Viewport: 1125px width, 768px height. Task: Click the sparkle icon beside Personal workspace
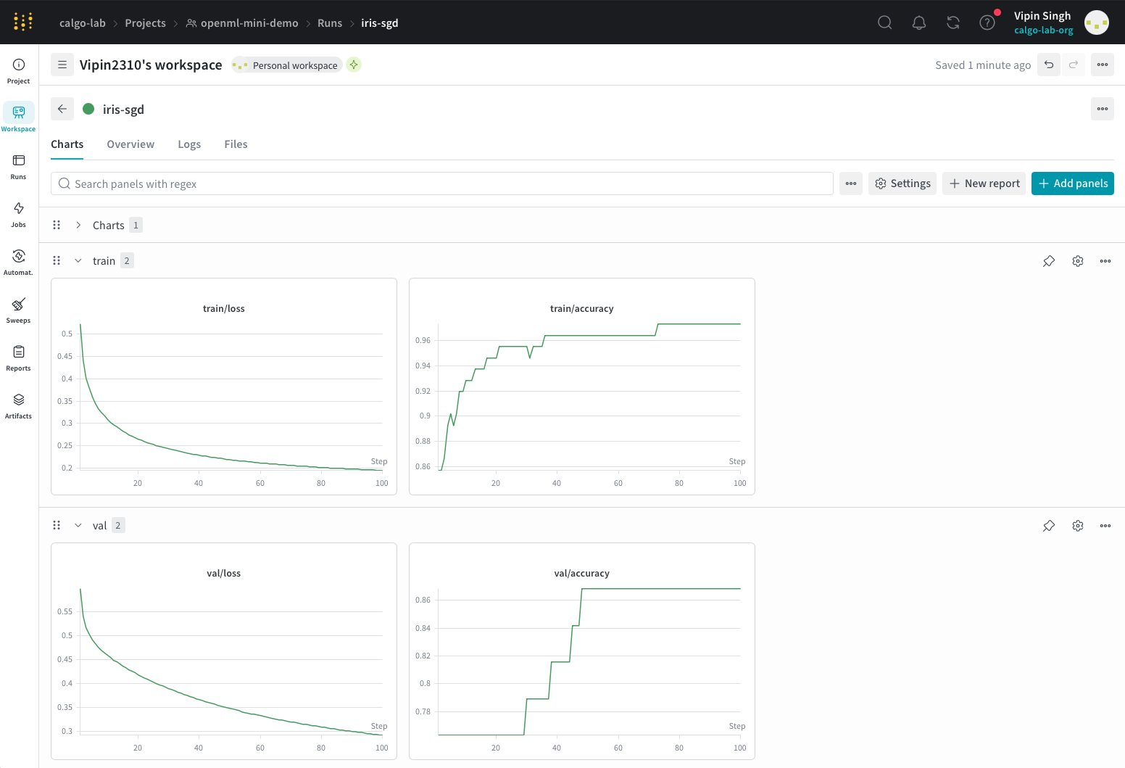click(x=354, y=65)
